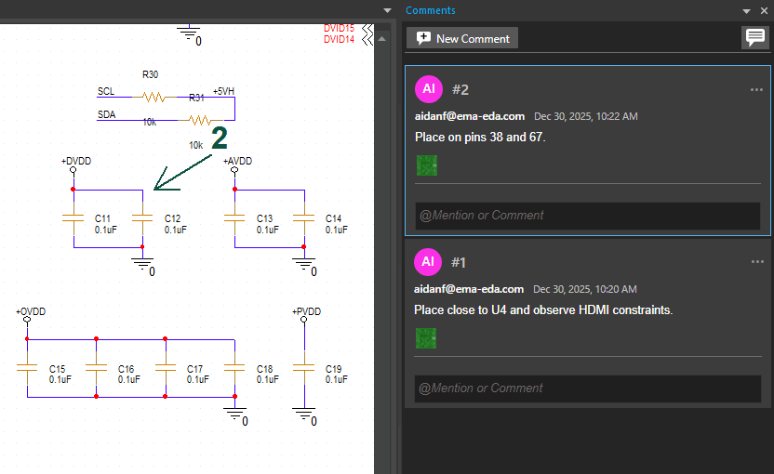Click the email link aidanf@ema-eda.com in comment #2
The width and height of the screenshot is (774, 474).
[x=469, y=116]
